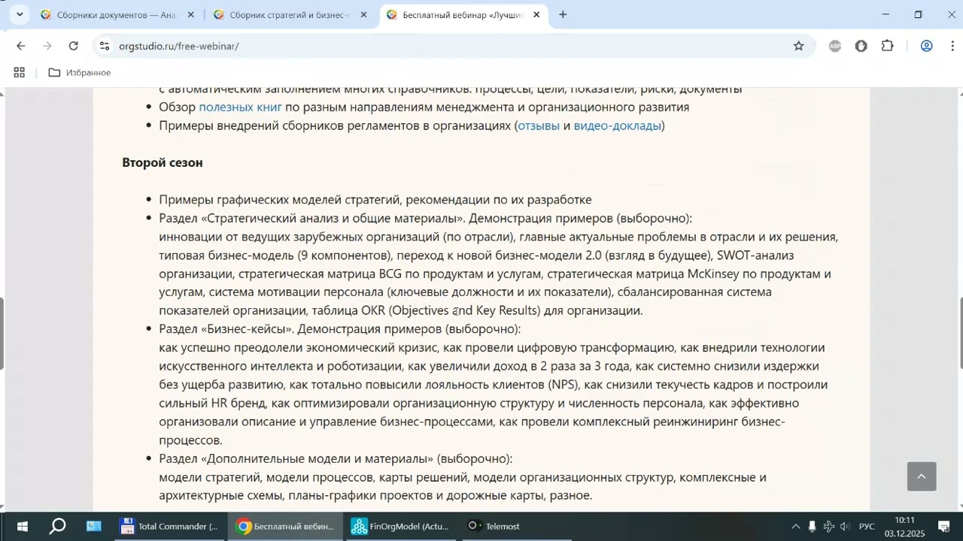The width and height of the screenshot is (963, 541).
Task: Reload the current page
Action: click(x=73, y=46)
